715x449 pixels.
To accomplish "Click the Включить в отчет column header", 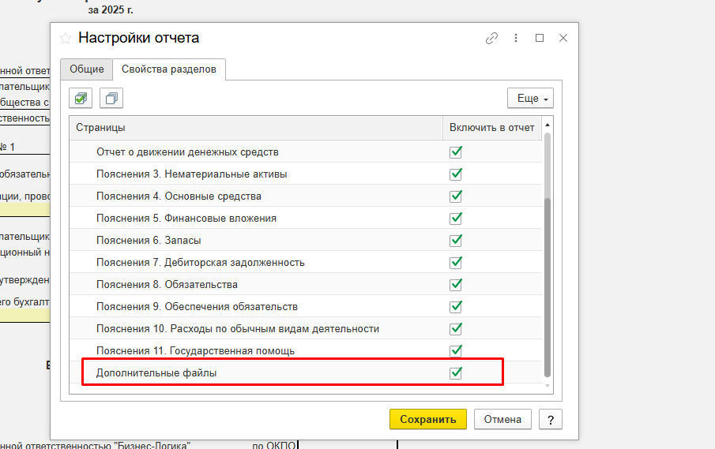I will (x=492, y=128).
